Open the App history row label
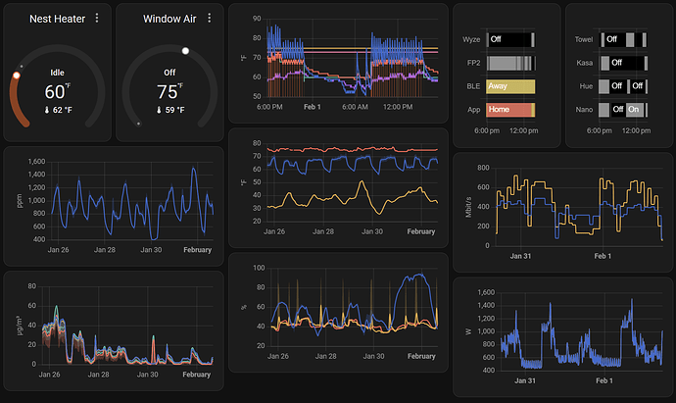Image resolution: width=676 pixels, height=403 pixels. 474,110
